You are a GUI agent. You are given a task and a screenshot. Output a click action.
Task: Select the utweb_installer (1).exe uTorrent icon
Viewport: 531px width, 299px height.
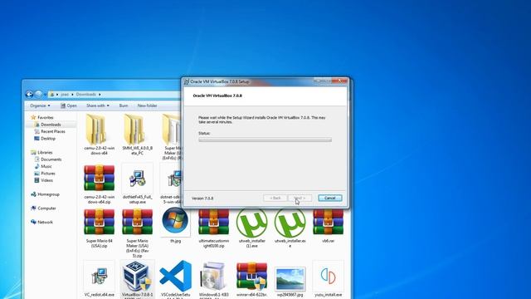(x=251, y=223)
